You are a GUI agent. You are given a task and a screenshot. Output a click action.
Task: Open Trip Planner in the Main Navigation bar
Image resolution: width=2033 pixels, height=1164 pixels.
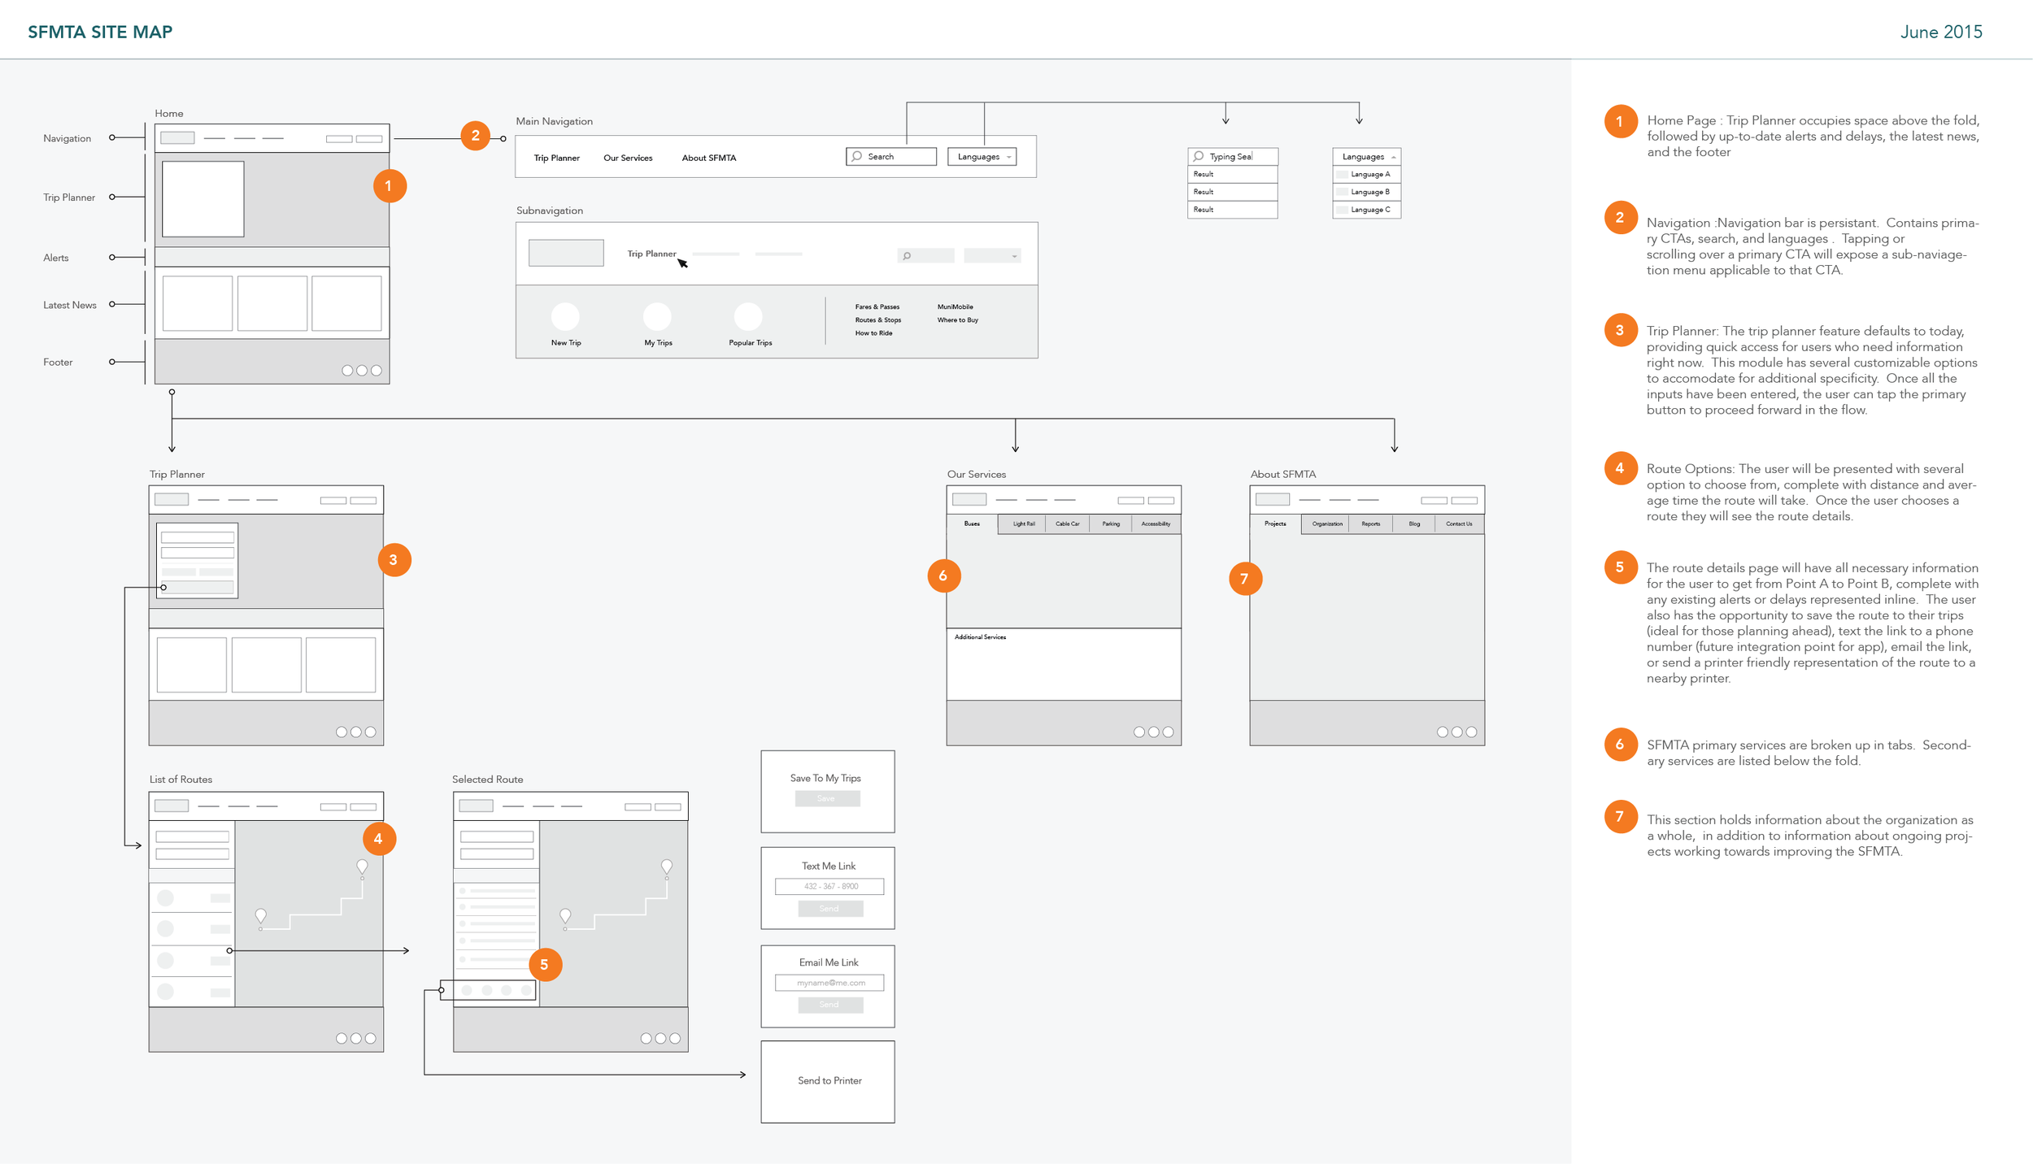557,158
